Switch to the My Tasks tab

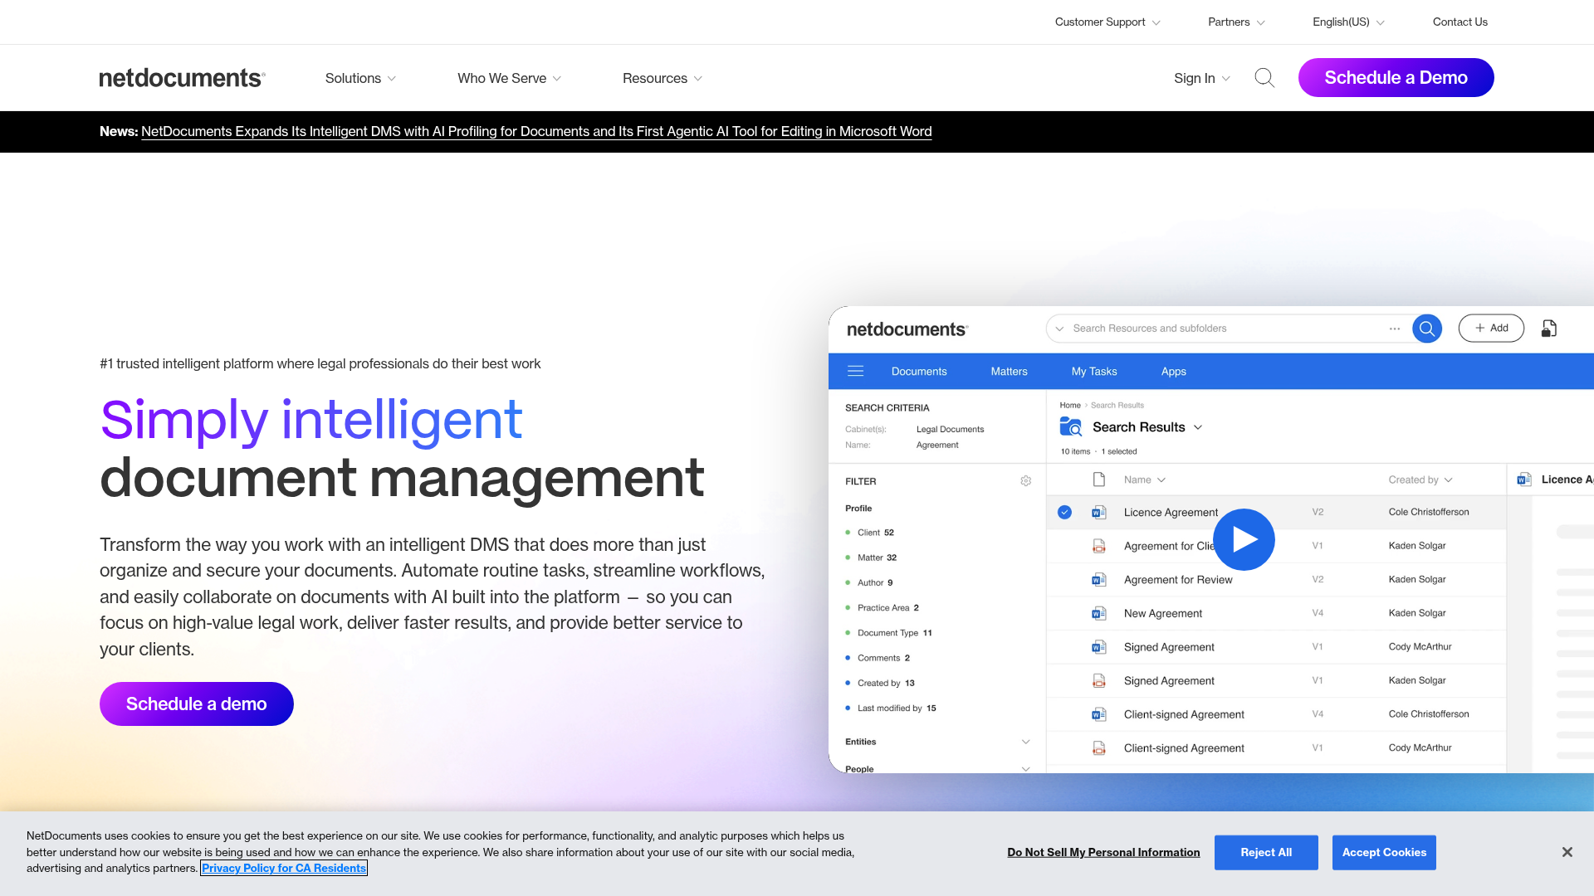click(x=1093, y=371)
